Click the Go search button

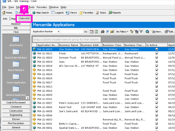[86, 32]
